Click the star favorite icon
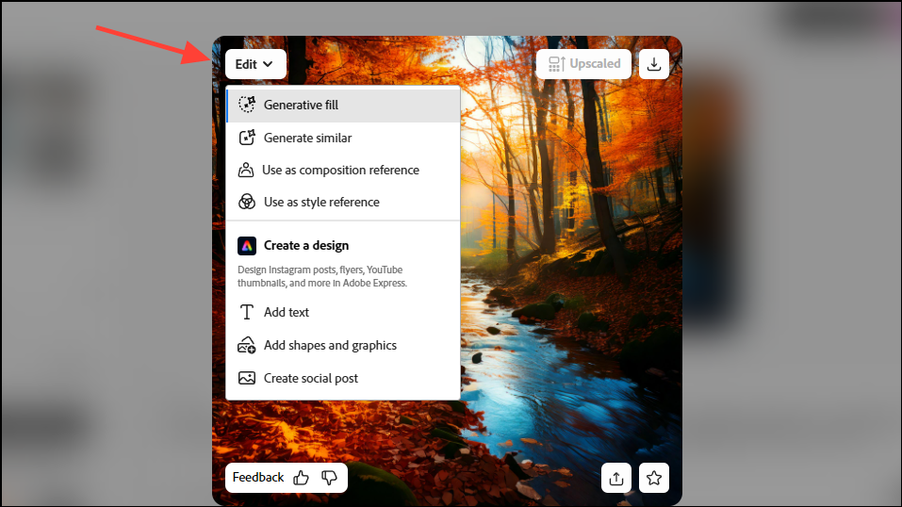The image size is (902, 507). click(x=654, y=478)
